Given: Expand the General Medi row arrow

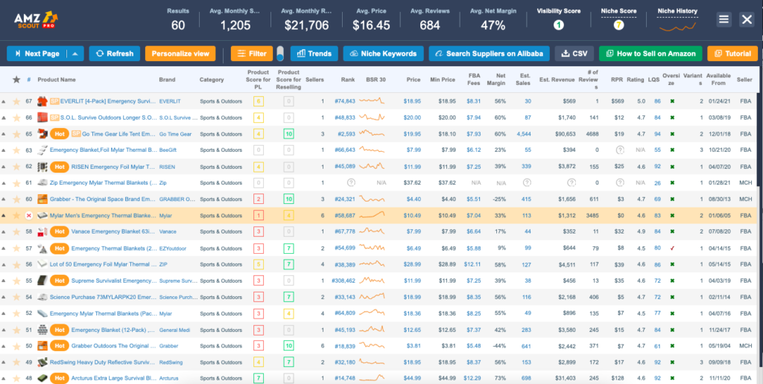Looking at the screenshot, I should tap(4, 330).
